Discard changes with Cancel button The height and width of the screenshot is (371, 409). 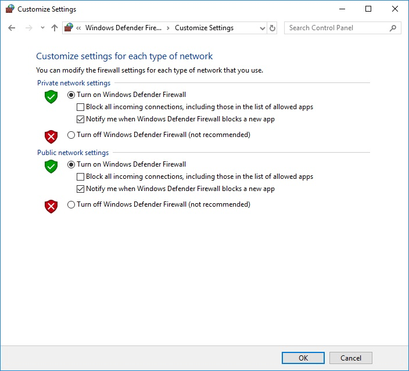point(351,358)
